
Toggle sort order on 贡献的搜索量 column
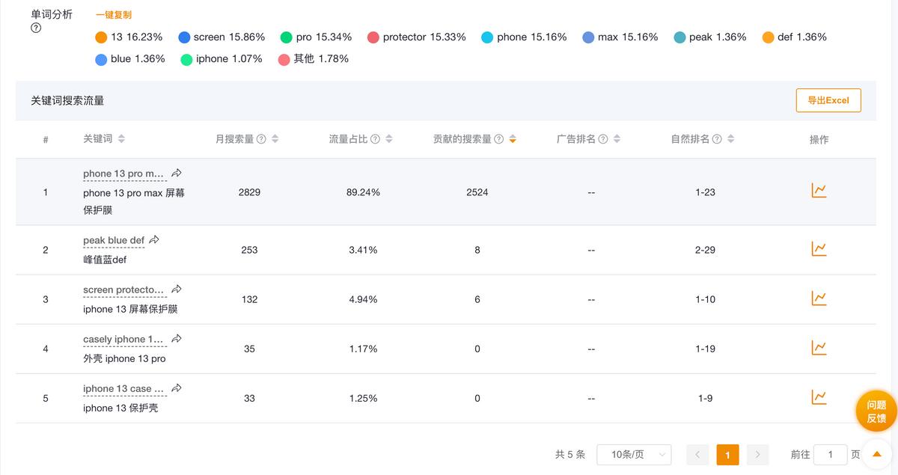(512, 138)
